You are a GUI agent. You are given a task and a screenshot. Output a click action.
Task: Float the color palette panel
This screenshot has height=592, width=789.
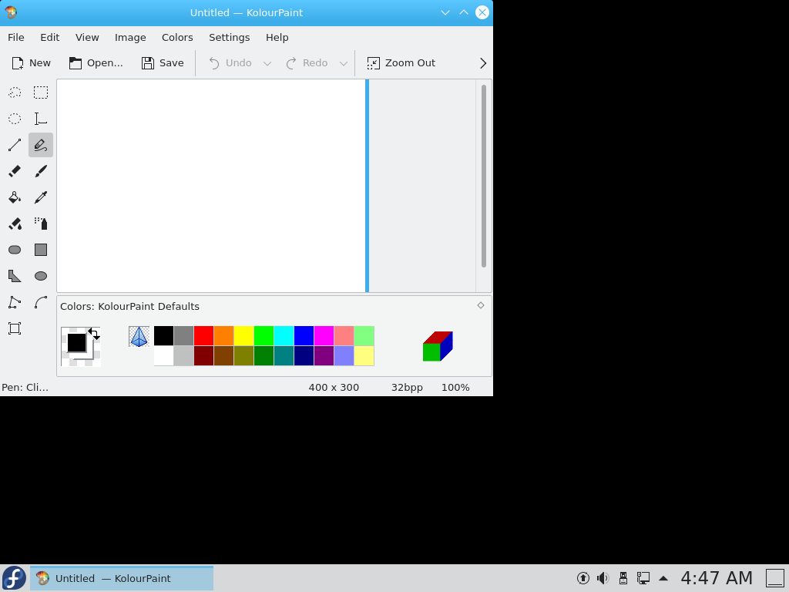pos(481,305)
